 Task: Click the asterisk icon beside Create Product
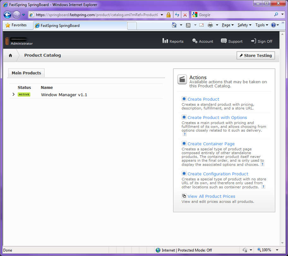(184, 99)
